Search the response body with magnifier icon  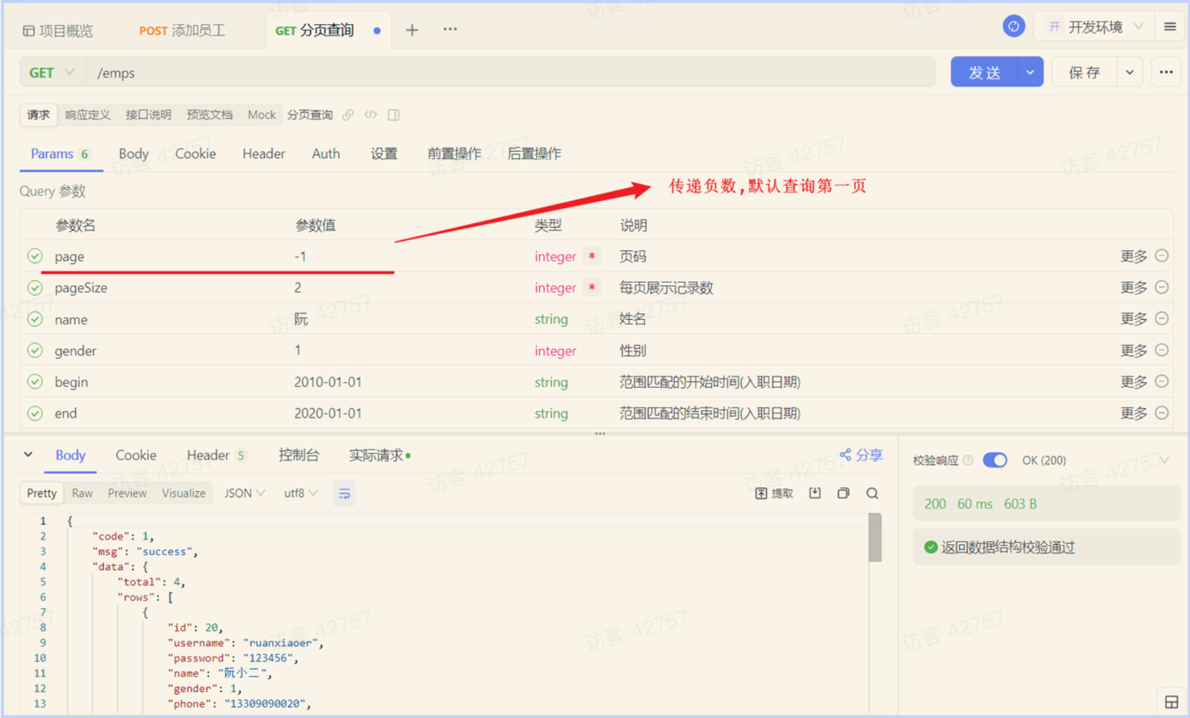[872, 494]
